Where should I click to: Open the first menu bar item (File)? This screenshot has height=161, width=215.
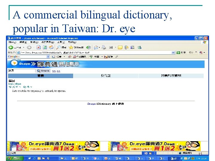(12, 42)
